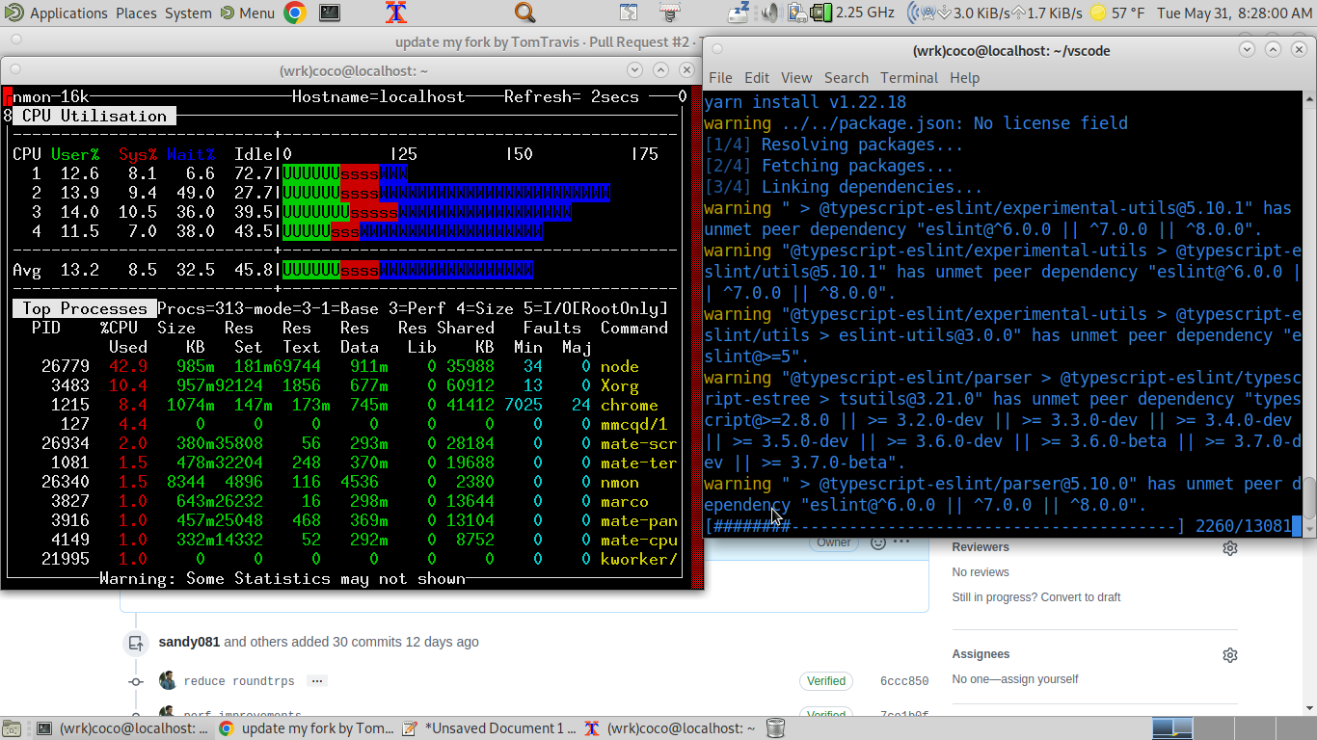This screenshot has width=1317, height=740.
Task: Open the volume speaker icon in the tray
Action: 769,13
